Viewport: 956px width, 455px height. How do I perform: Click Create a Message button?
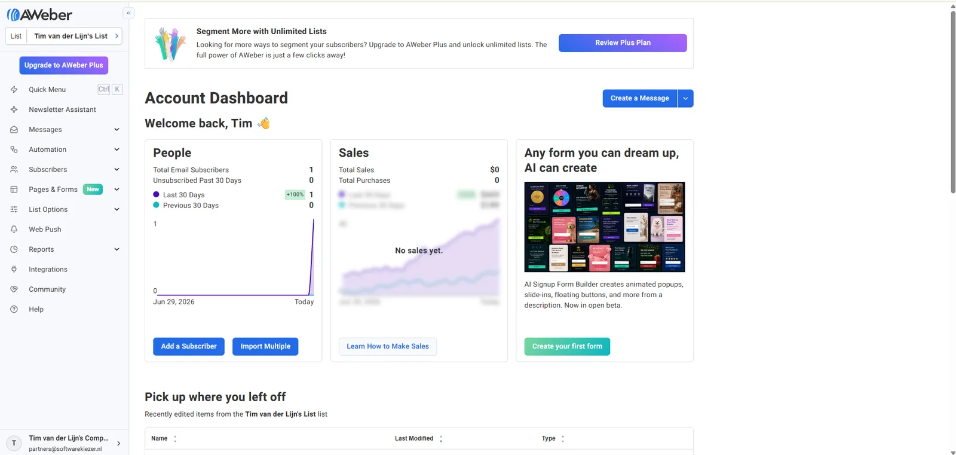[x=640, y=99]
